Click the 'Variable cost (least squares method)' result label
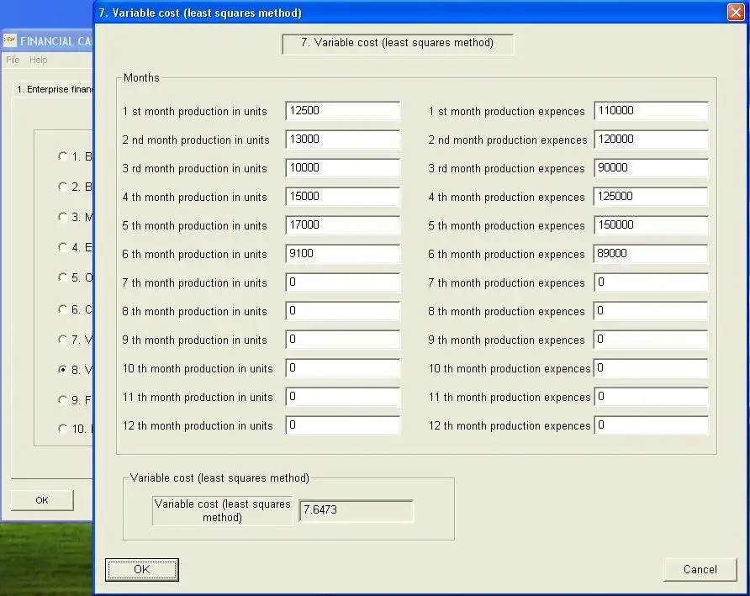This screenshot has width=750, height=596. (x=223, y=510)
